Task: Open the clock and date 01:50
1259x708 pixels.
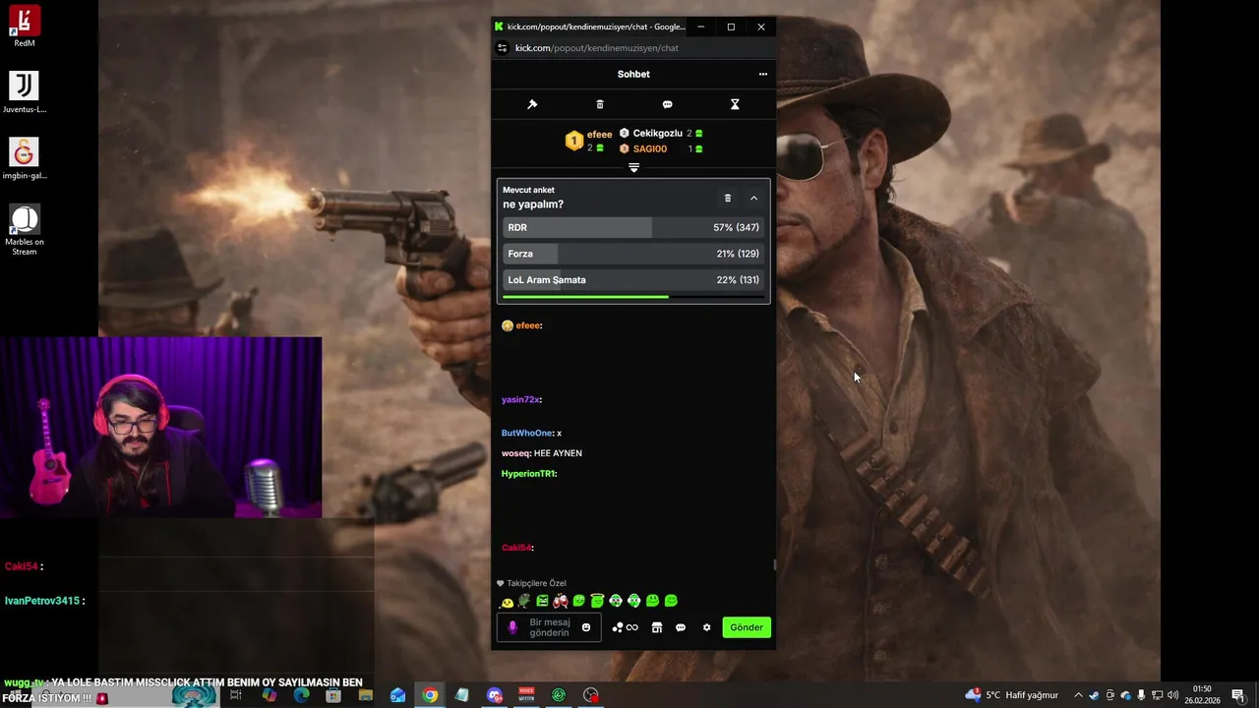Action: point(1202,695)
